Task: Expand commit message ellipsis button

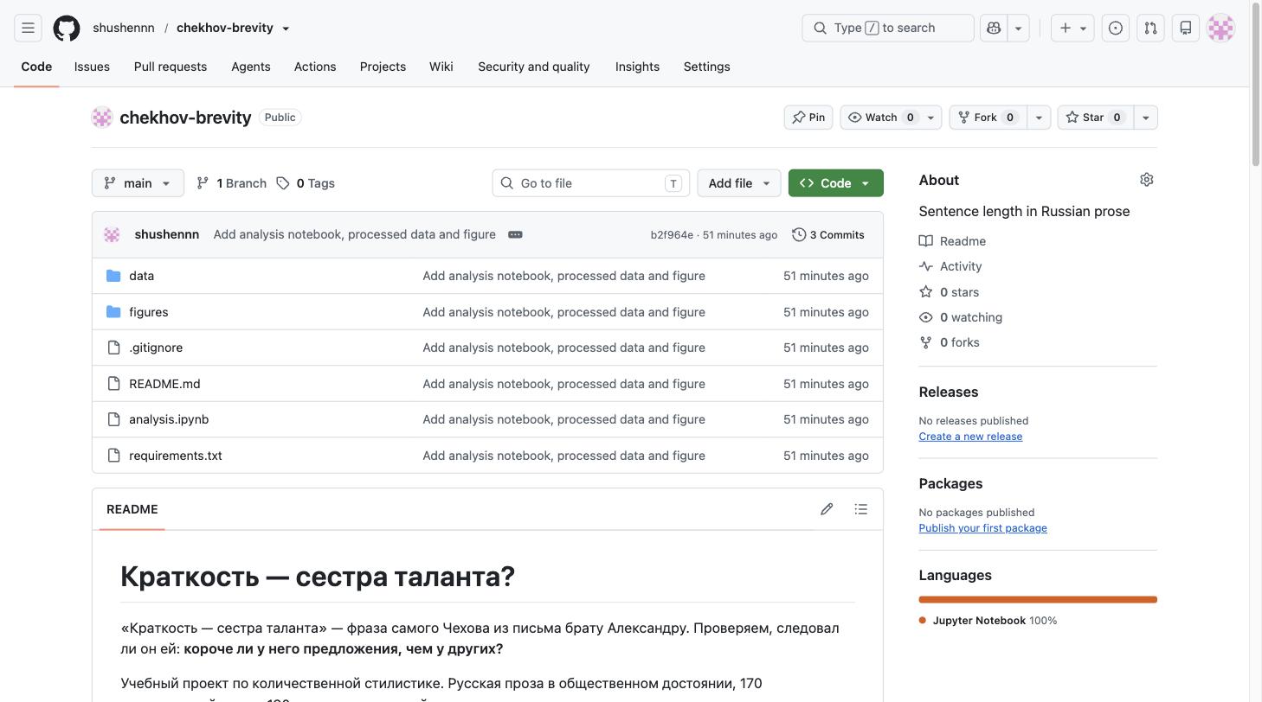Action: coord(515,234)
